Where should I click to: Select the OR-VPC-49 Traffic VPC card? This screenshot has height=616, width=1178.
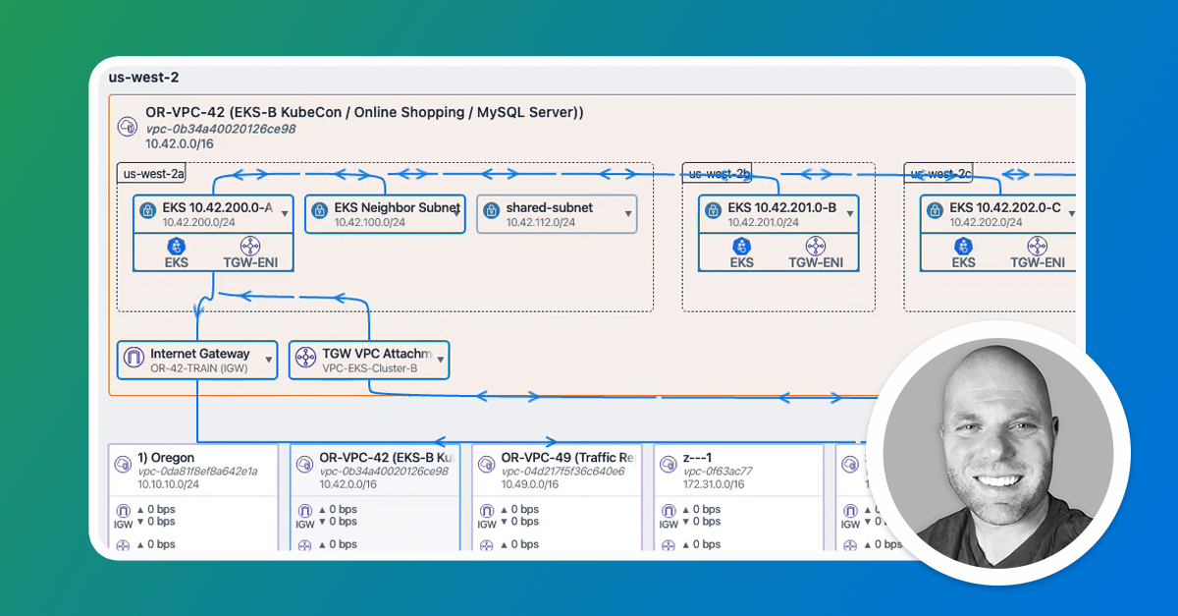(x=557, y=497)
